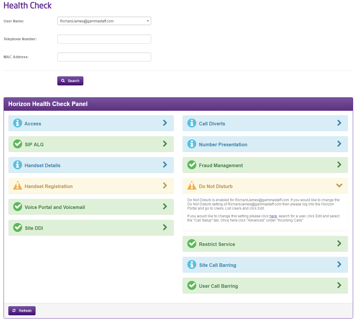Click the info icon beside Site Call Barring
357x323 pixels.
[192, 264]
